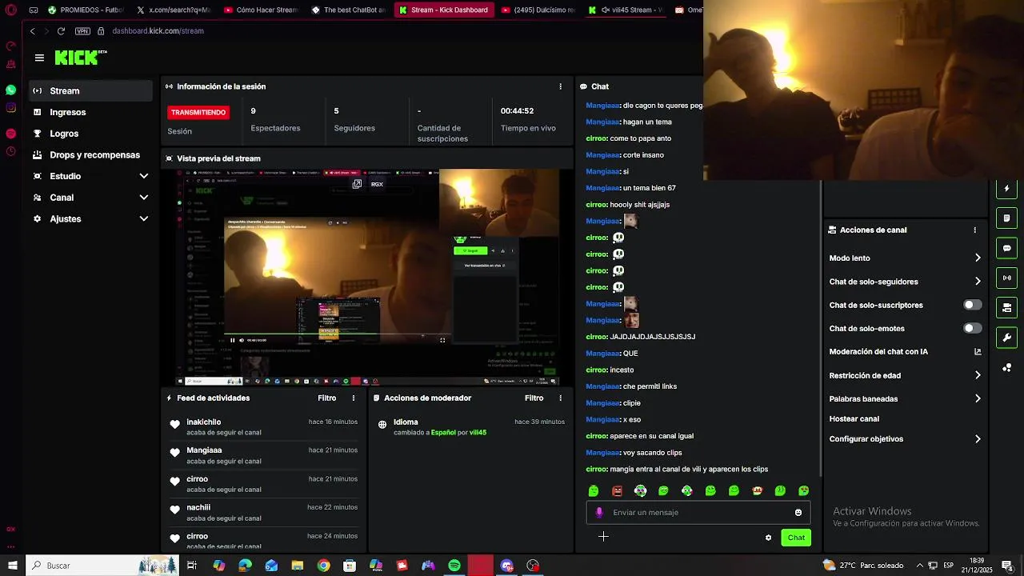The image size is (1024, 576).
Task: Click the Windows Start button
Action: coord(12,566)
